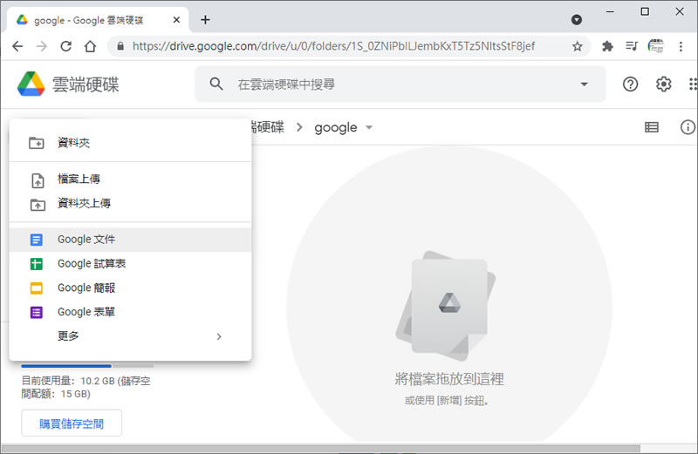Viewport: 698px width, 454px height.
Task: Click the google breadcrumb folder name
Action: coord(336,127)
